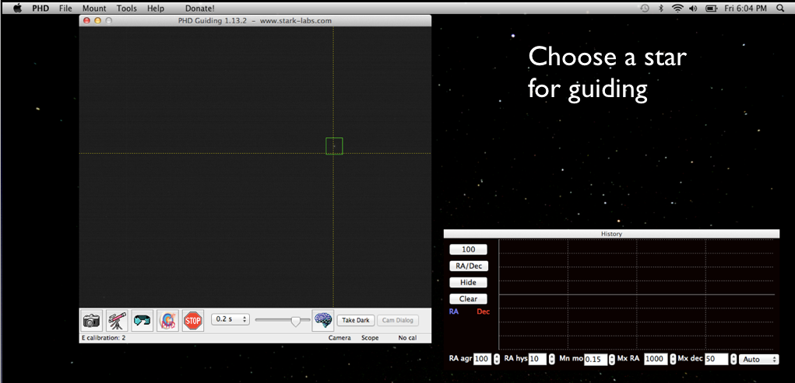
Task: Click the RA agr stepper arrows
Action: [x=497, y=360]
